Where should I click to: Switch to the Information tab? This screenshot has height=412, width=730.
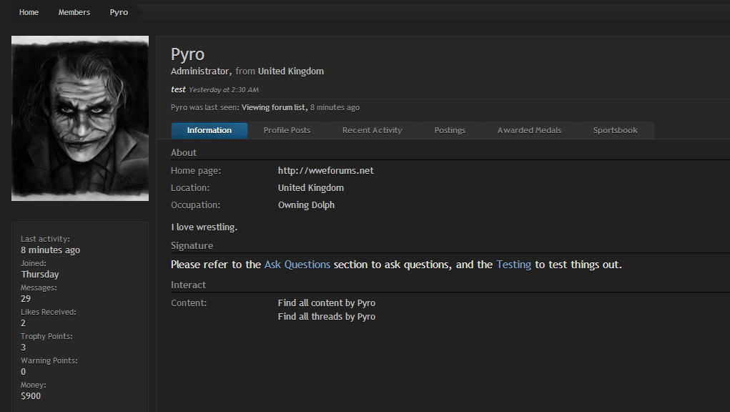pos(209,130)
